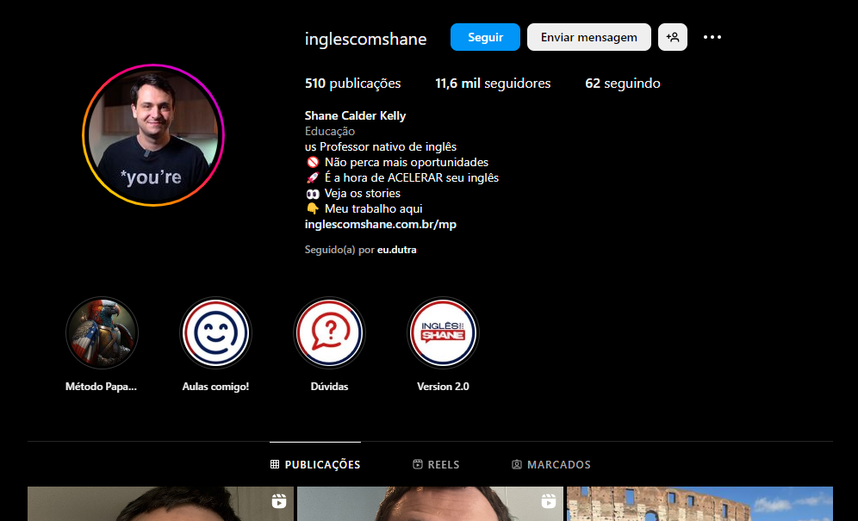Viewport: 858px width, 521px height.
Task: Click the Shane Calder Kelly name text
Action: [355, 116]
